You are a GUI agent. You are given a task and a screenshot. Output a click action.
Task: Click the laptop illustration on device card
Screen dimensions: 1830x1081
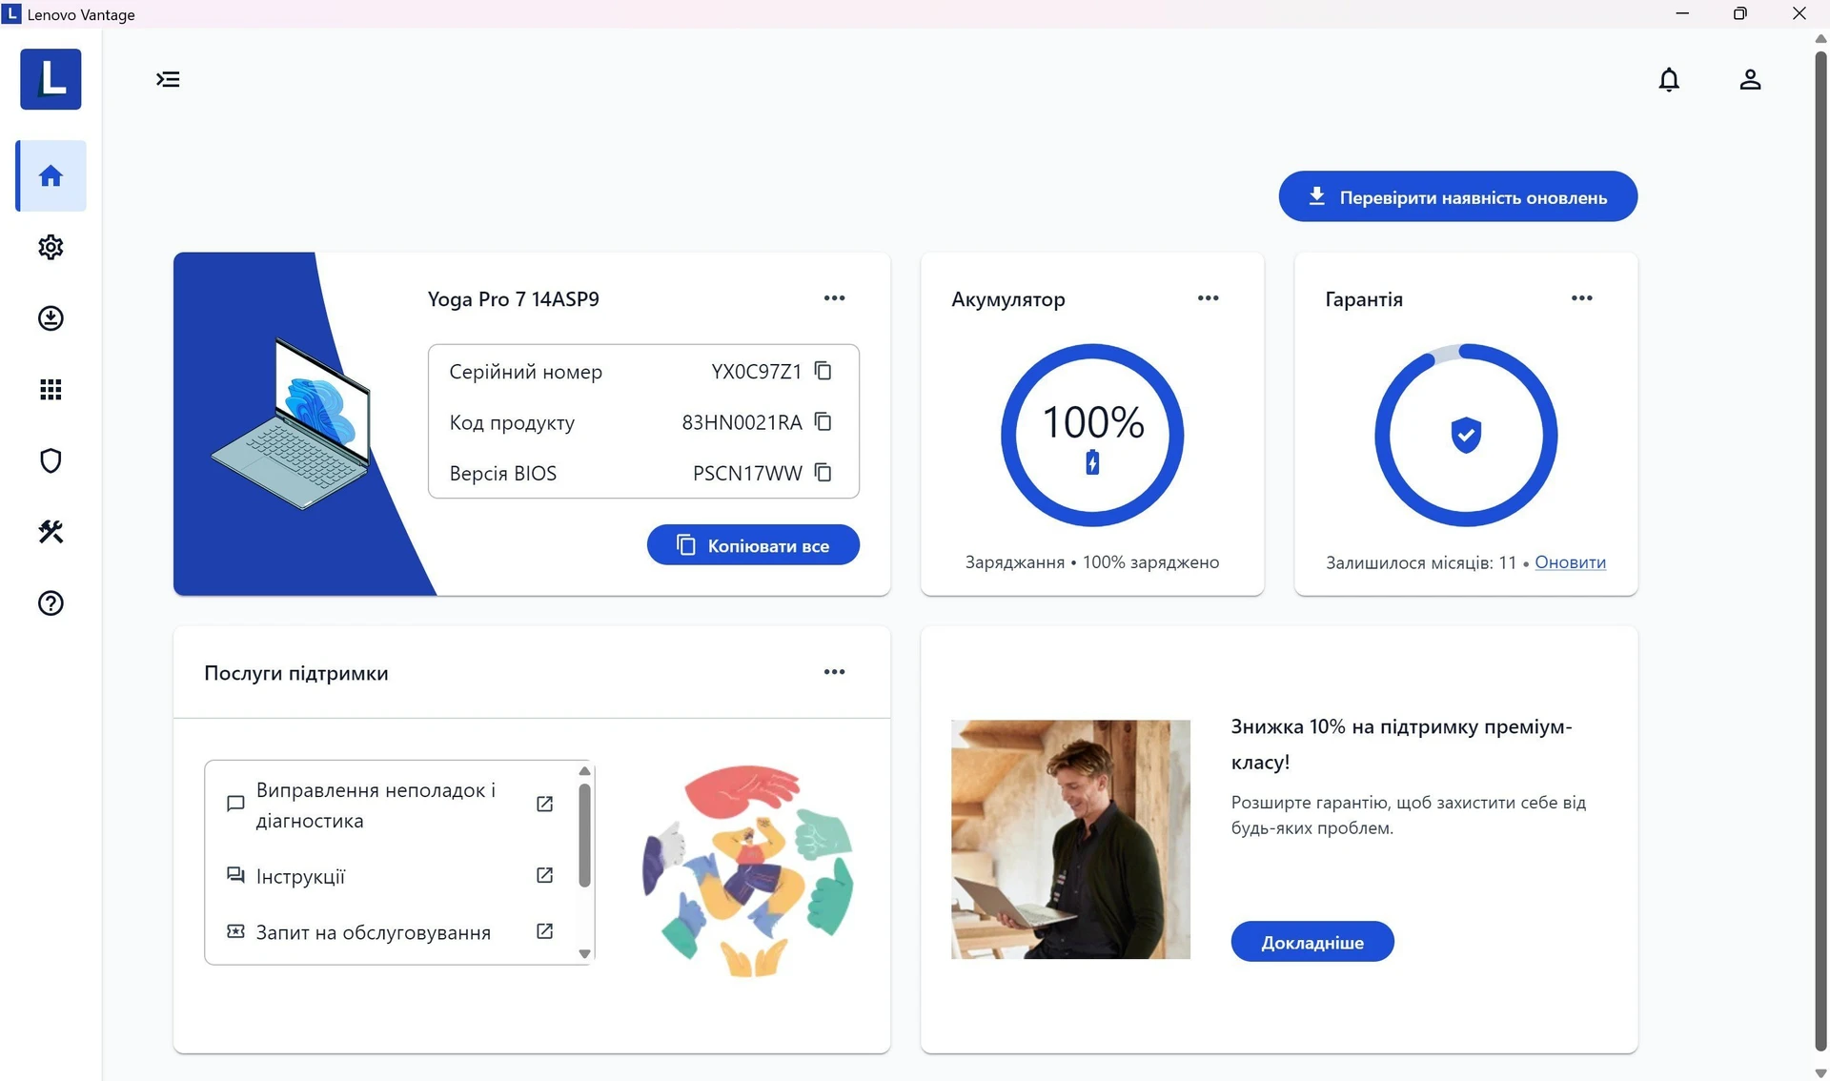click(x=292, y=423)
